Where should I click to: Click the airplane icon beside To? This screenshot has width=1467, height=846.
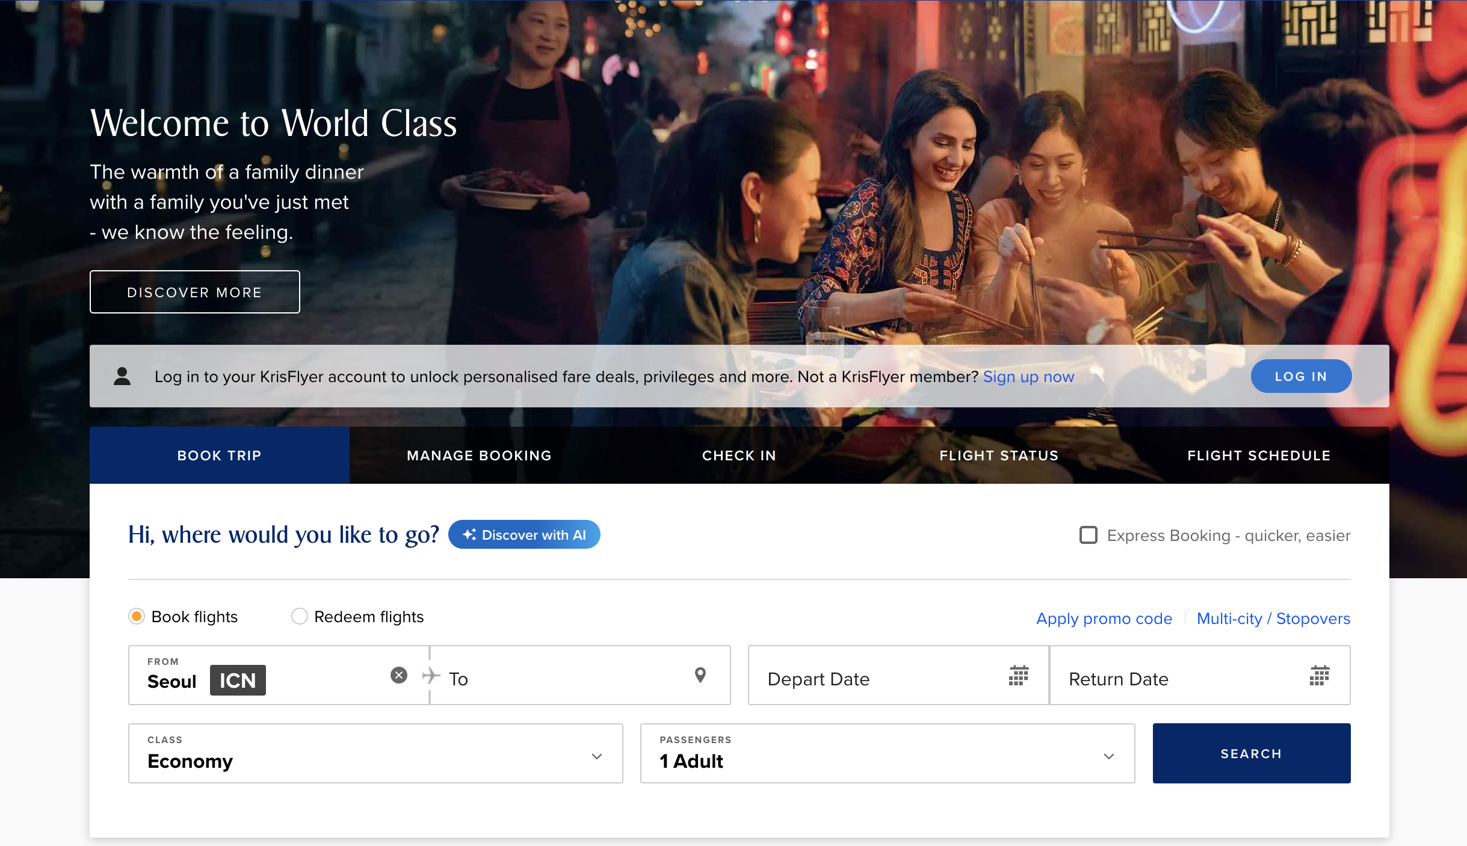431,676
